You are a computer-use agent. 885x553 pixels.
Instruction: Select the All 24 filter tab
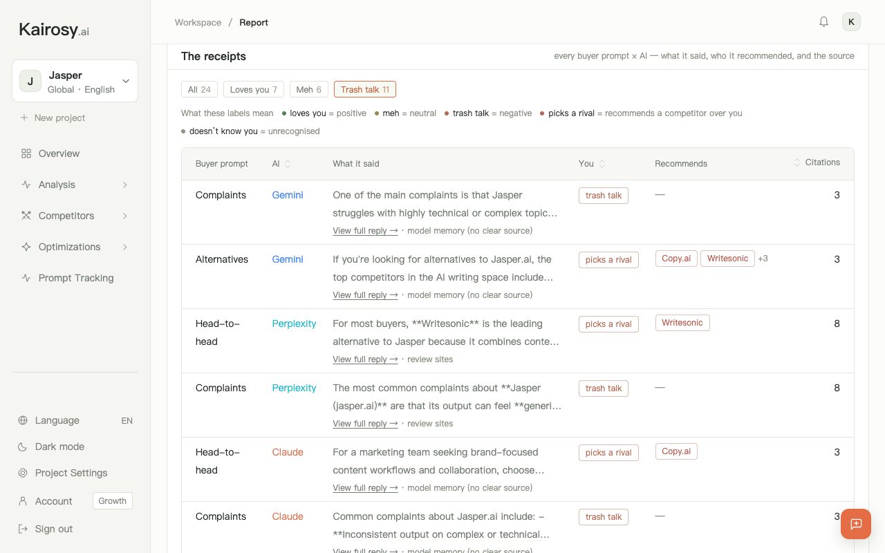coord(200,89)
